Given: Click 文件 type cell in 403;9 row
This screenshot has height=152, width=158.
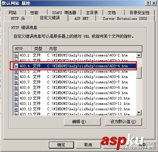Looking at the screenshot, I should pos(36,93).
